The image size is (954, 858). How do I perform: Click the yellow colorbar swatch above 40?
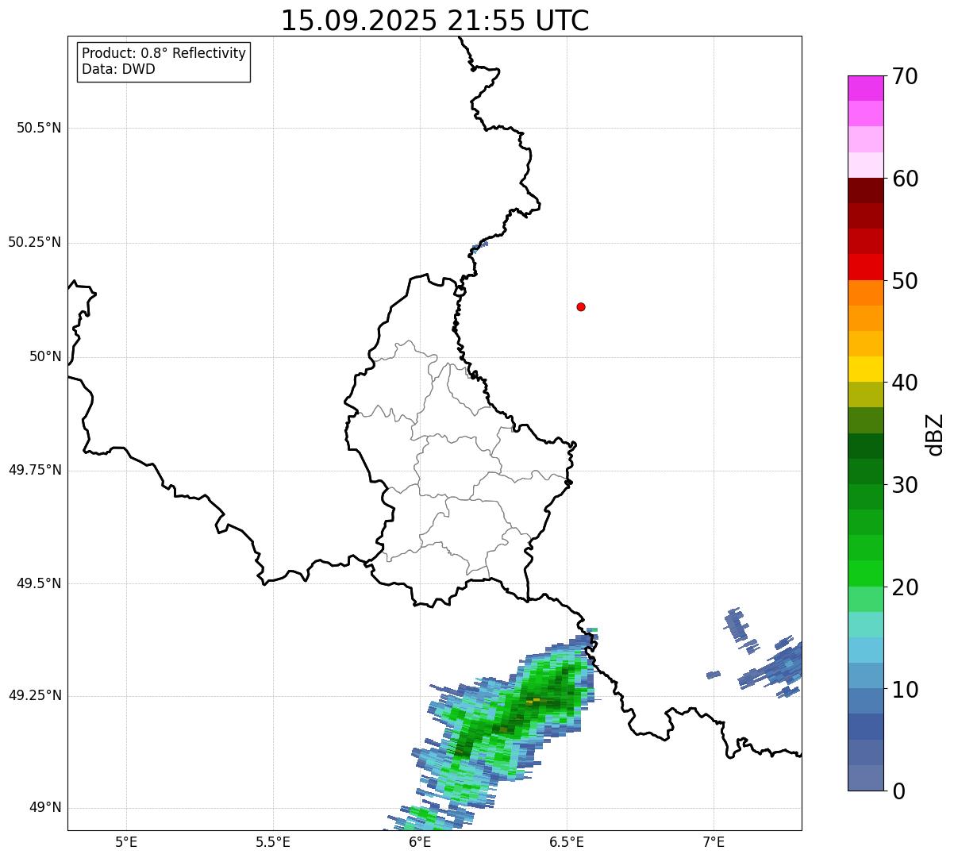tap(865, 369)
